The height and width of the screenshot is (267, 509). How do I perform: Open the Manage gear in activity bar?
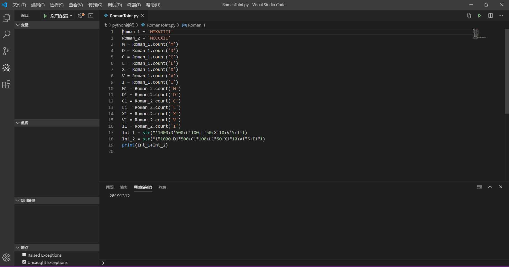point(6,257)
